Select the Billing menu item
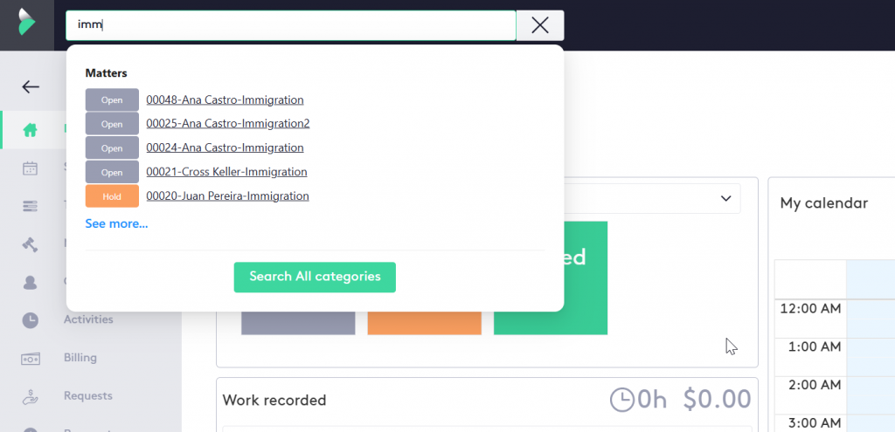This screenshot has height=432, width=895. (x=80, y=358)
